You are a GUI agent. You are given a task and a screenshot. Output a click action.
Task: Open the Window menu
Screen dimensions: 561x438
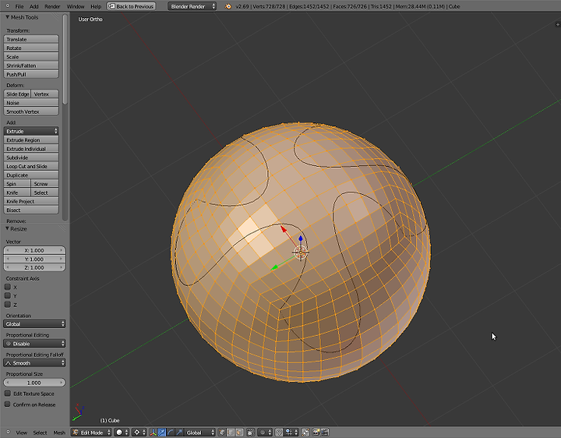[76, 6]
